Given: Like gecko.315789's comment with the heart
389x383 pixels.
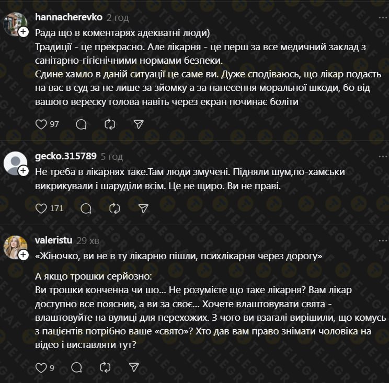Looking at the screenshot, I should pyautogui.click(x=41, y=208).
